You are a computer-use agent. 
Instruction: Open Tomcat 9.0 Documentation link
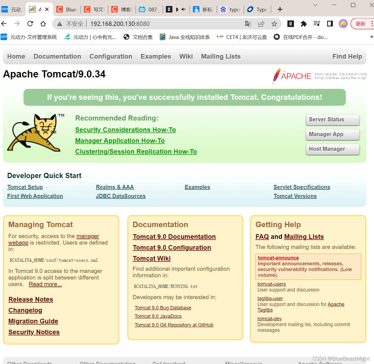tap(174, 237)
